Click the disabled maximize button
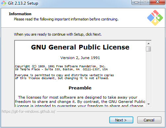 click(145, 2)
